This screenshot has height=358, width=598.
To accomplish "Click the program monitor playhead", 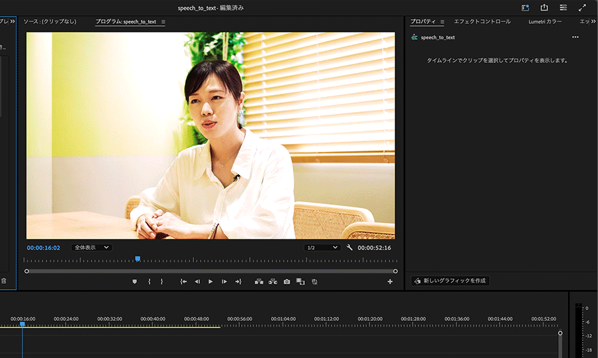I will tap(138, 259).
